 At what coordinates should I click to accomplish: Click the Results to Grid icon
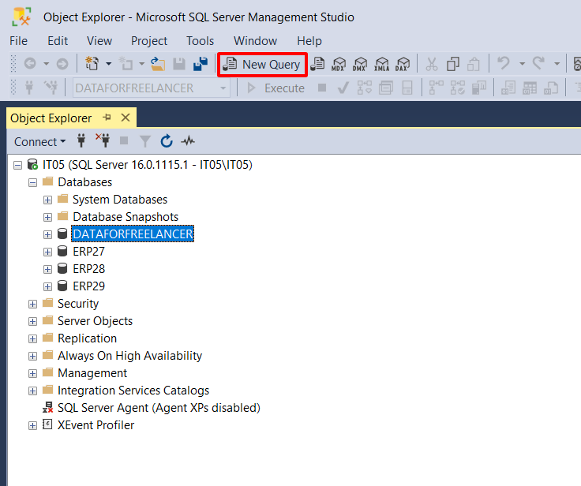coord(530,88)
